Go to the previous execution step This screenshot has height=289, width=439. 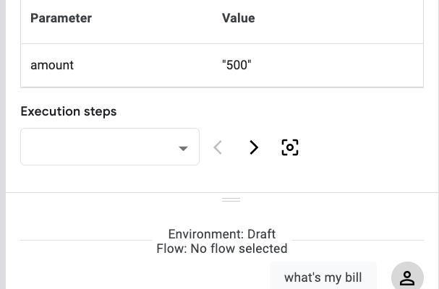click(218, 147)
